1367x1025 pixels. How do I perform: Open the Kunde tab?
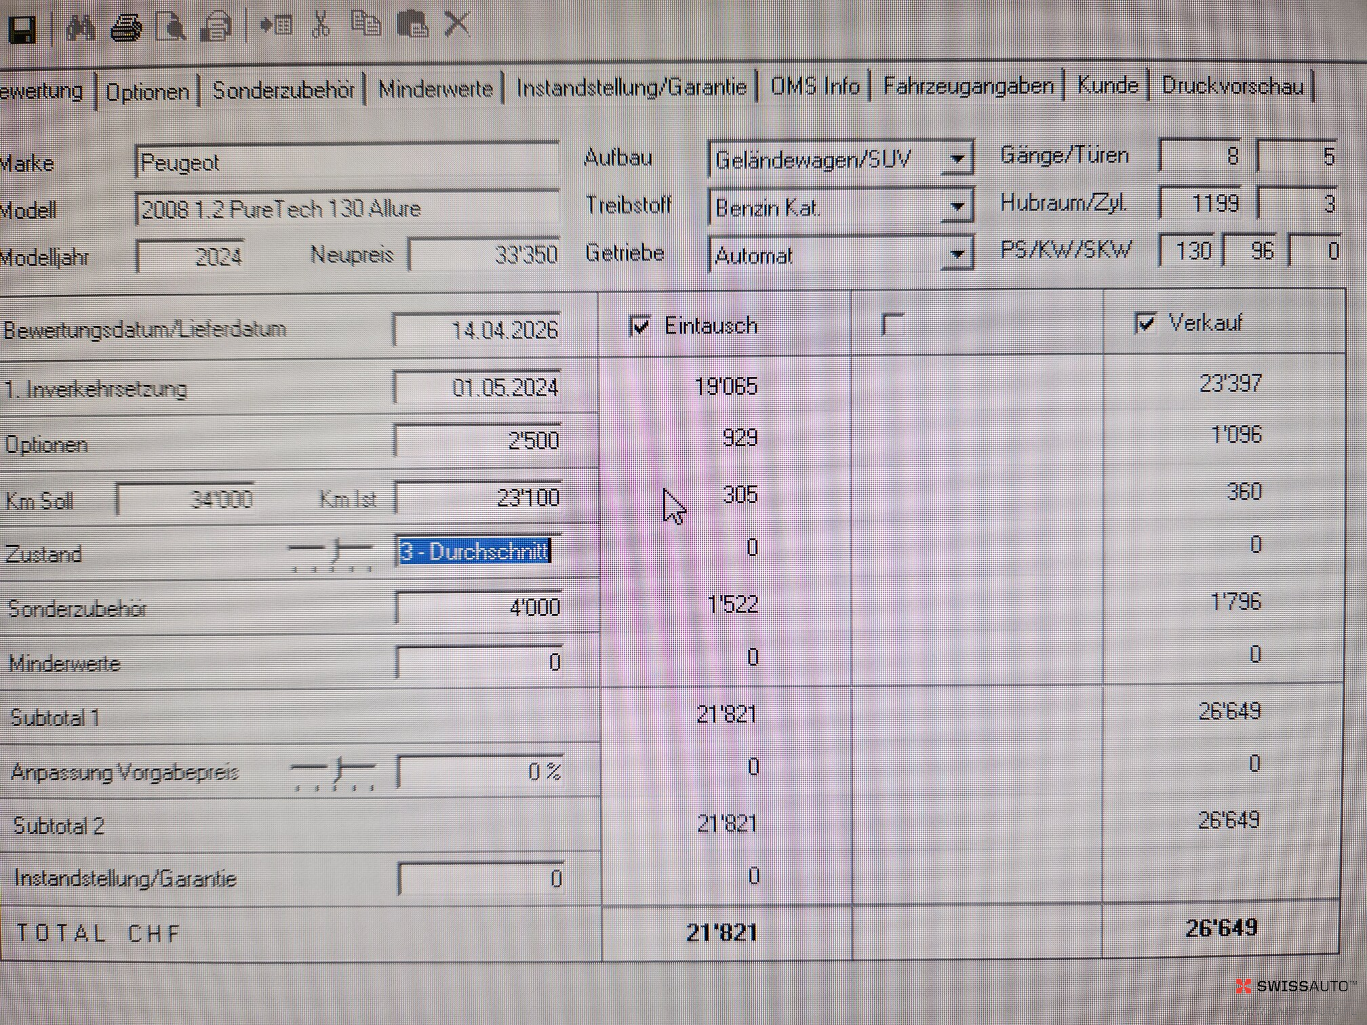pos(1107,85)
